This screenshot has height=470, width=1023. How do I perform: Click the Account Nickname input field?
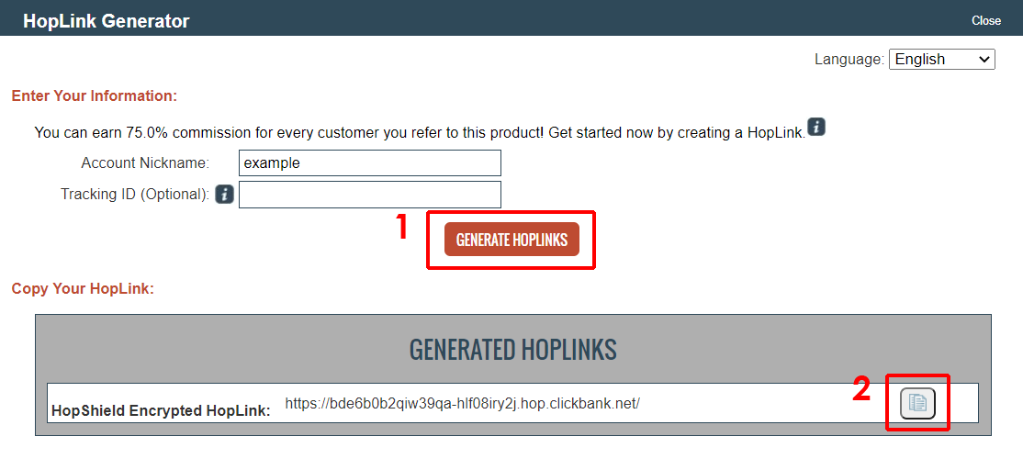point(370,163)
